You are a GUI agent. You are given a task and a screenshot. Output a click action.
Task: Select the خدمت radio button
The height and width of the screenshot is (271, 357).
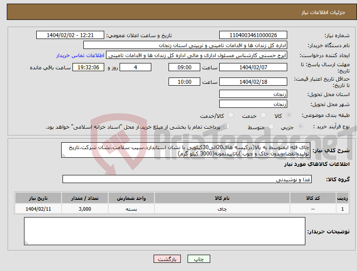[x=263, y=115]
